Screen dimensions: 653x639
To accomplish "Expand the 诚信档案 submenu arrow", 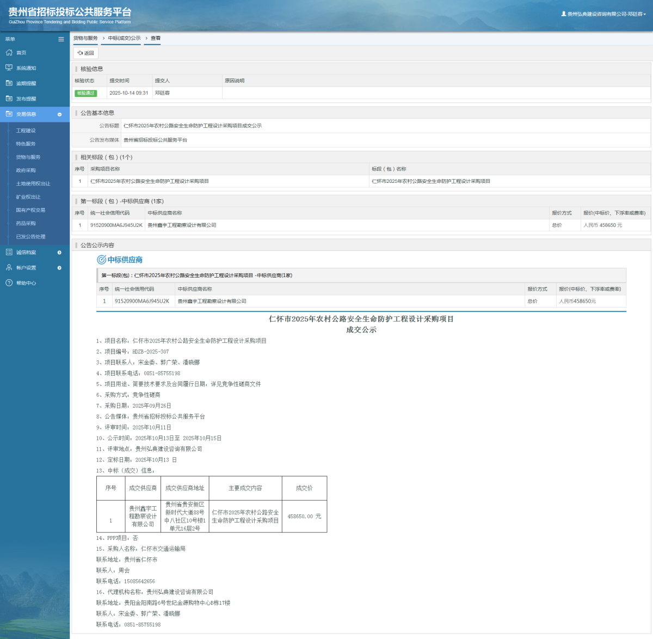I will click(59, 253).
